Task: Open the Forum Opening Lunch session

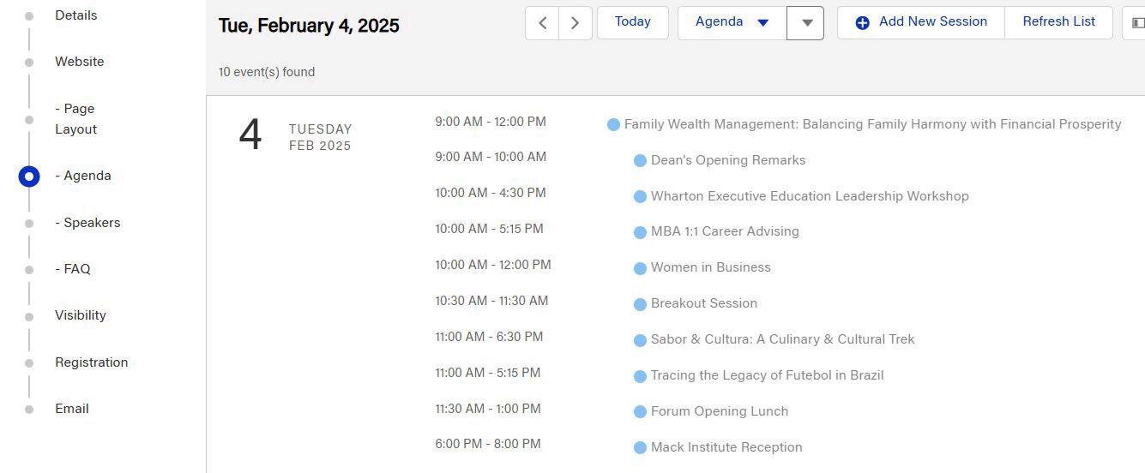Action: [720, 411]
